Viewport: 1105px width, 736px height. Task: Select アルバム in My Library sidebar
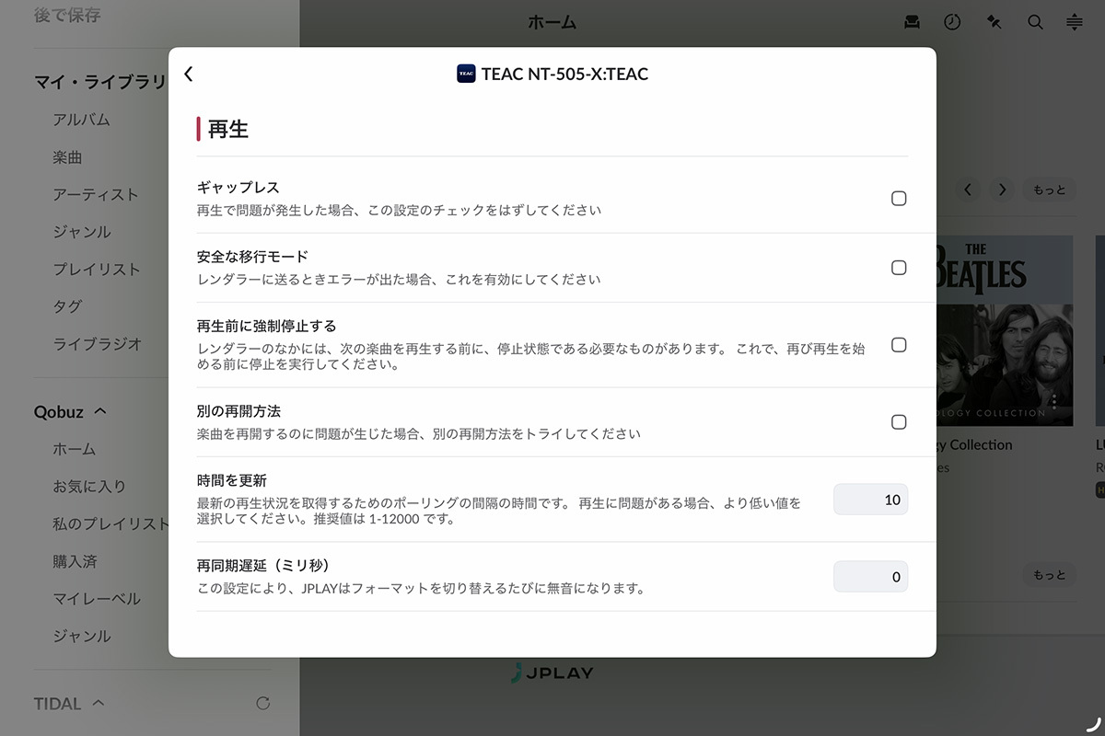coord(81,120)
